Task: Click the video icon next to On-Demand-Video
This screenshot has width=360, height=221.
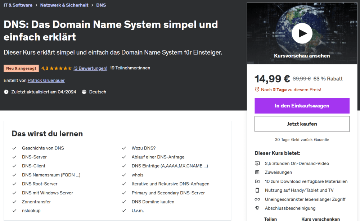Action: pos(257,164)
